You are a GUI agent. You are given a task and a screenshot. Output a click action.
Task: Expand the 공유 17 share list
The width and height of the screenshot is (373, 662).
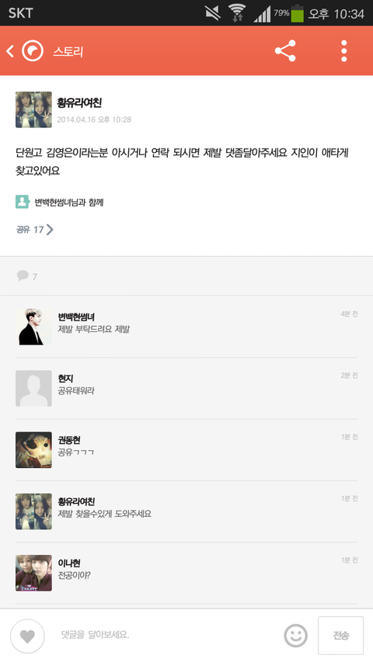tap(35, 229)
